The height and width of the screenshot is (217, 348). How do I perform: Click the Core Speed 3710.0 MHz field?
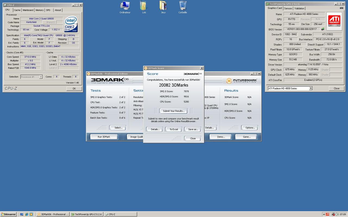(x=30, y=57)
